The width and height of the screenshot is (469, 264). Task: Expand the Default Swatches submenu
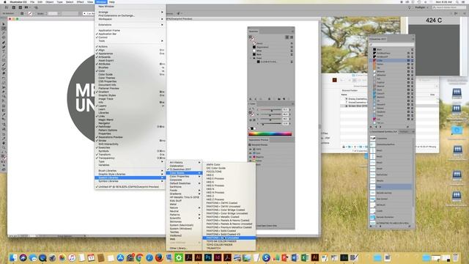click(184, 183)
